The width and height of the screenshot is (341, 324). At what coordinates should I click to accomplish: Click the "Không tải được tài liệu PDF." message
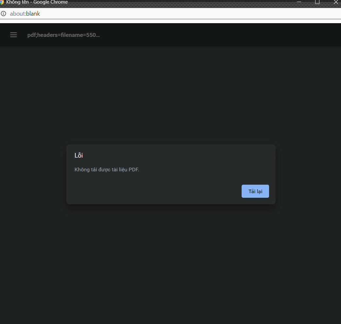click(x=107, y=170)
